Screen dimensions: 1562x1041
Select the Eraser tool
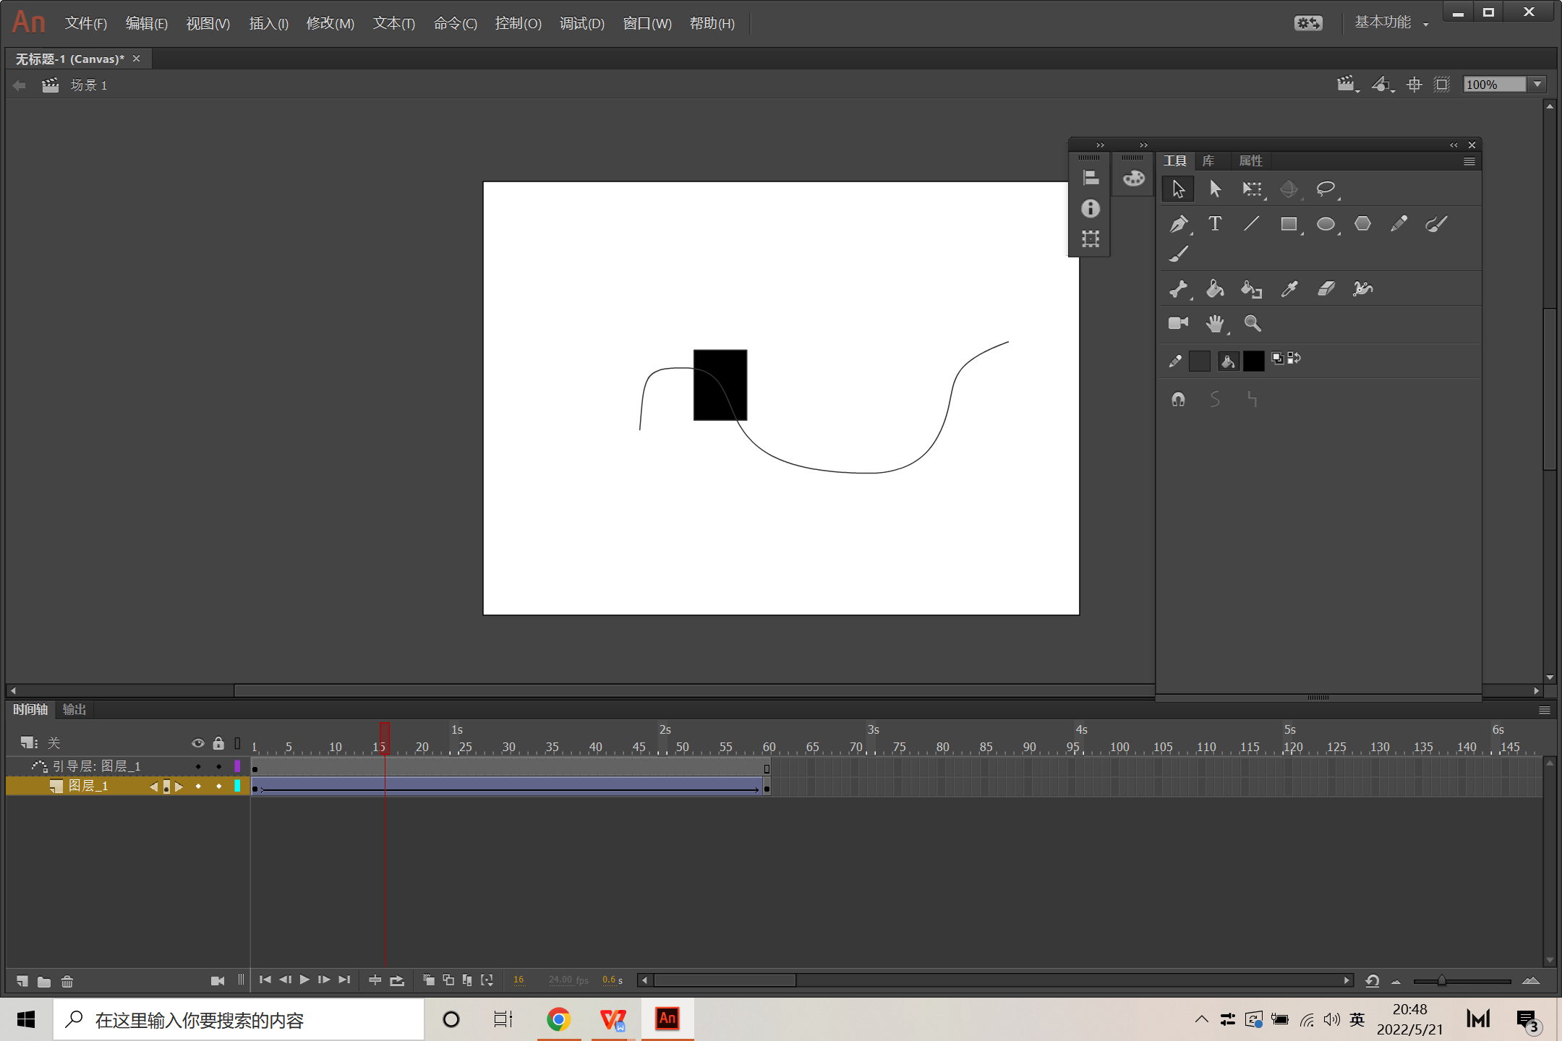(1326, 289)
